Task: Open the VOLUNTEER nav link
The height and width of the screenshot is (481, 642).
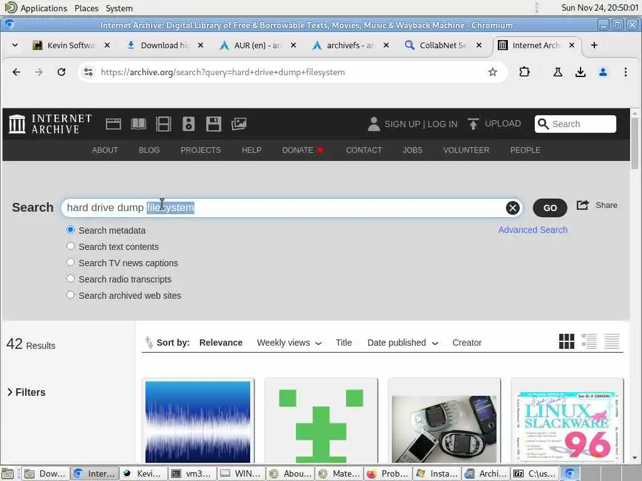Action: point(466,150)
